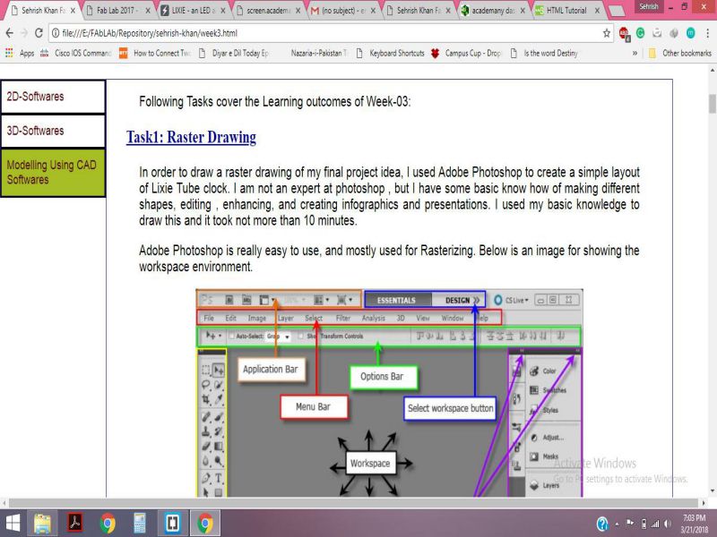Viewport: 717px width, 537px height.
Task: Click the vertical scrollbar down arrow
Action: coord(712,491)
